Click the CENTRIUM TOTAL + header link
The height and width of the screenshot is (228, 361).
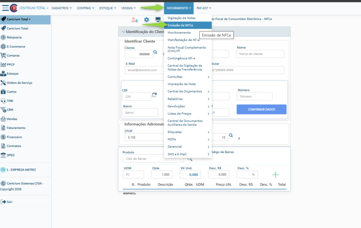tap(33, 8)
